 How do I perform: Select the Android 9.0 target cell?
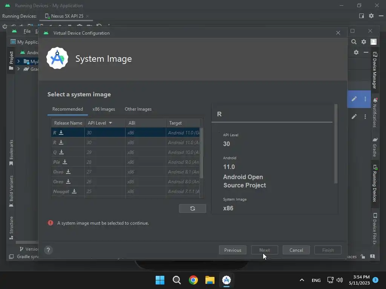[x=184, y=162]
